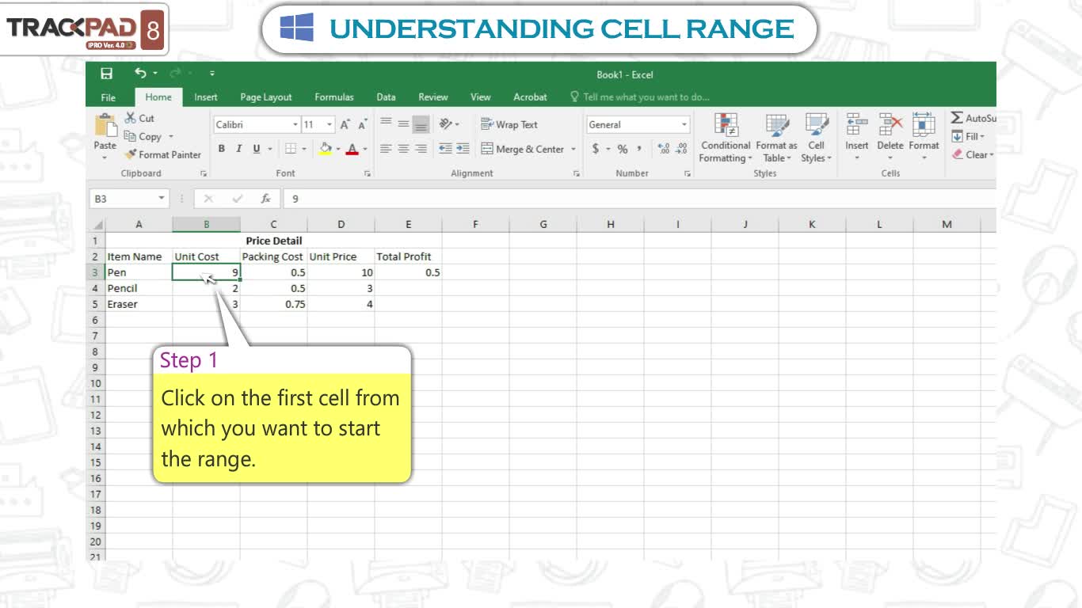Open Conditional Formatting menu
The height and width of the screenshot is (608, 1082).
[726, 138]
